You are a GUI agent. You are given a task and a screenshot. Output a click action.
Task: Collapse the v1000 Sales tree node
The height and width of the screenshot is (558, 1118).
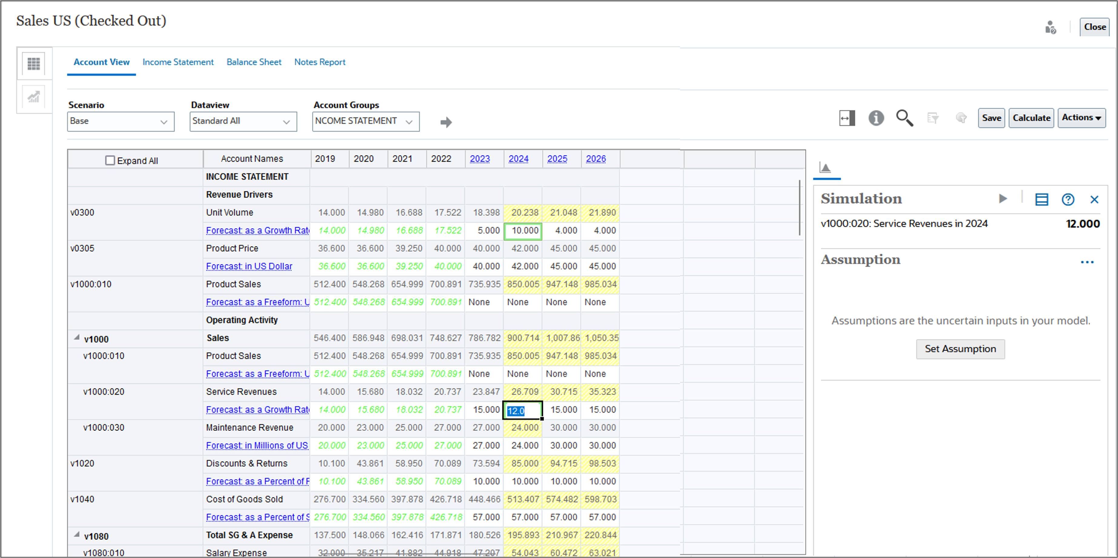click(x=77, y=337)
